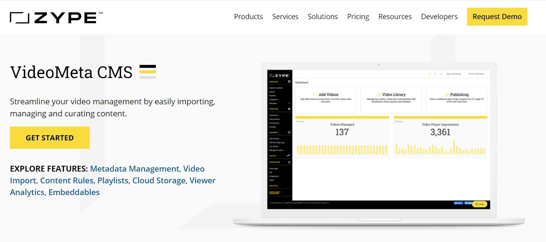This screenshot has width=546, height=242.
Task: Click the Video CRM gear icon in preview sidebar
Action: click(289, 109)
